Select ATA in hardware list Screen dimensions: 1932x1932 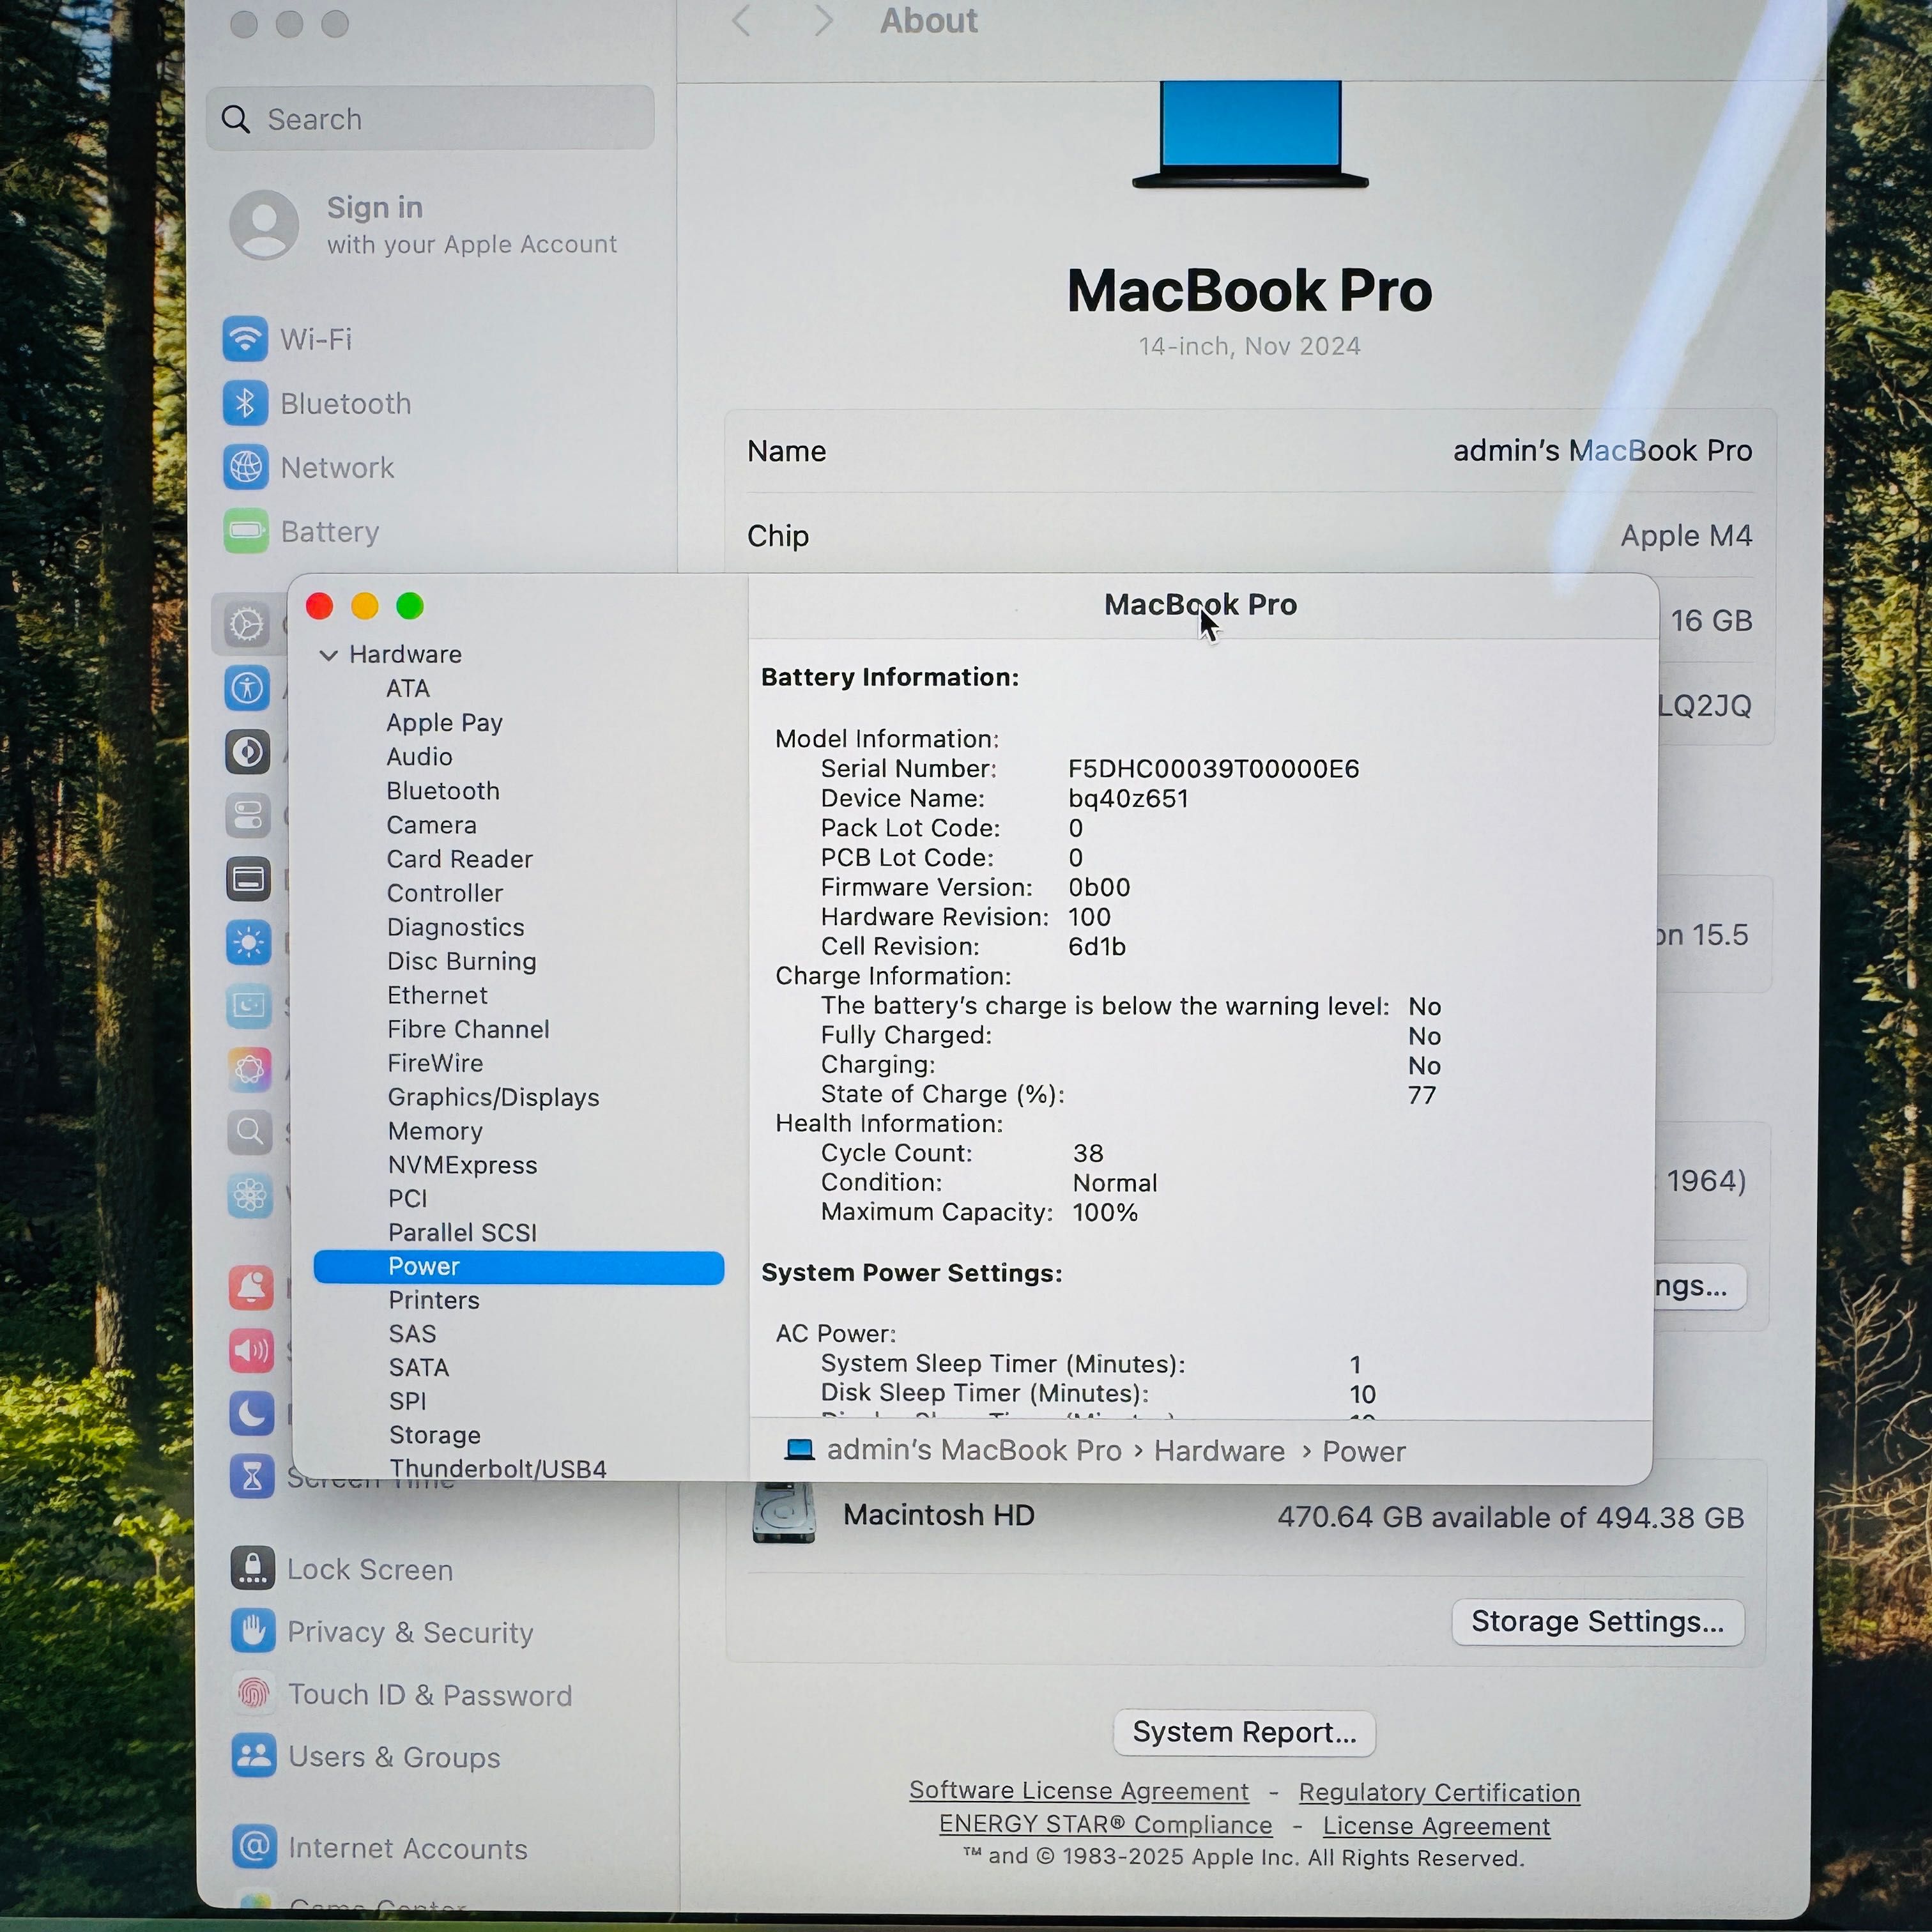(408, 688)
